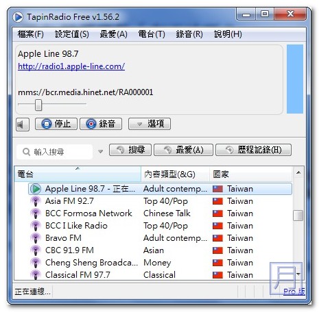
Task: Click the Asian genre cell
Action: pyautogui.click(x=154, y=250)
